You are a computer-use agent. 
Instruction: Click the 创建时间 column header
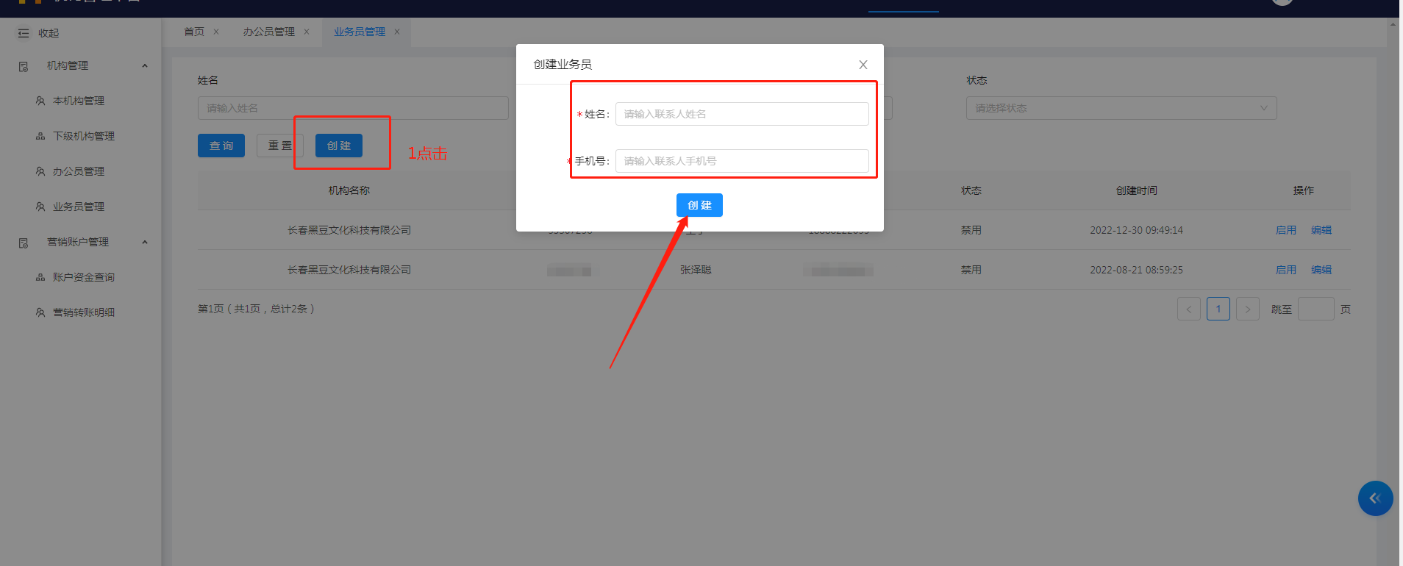click(x=1137, y=190)
